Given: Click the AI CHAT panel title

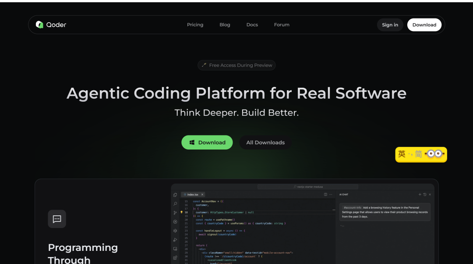Looking at the screenshot, I should click(x=344, y=195).
